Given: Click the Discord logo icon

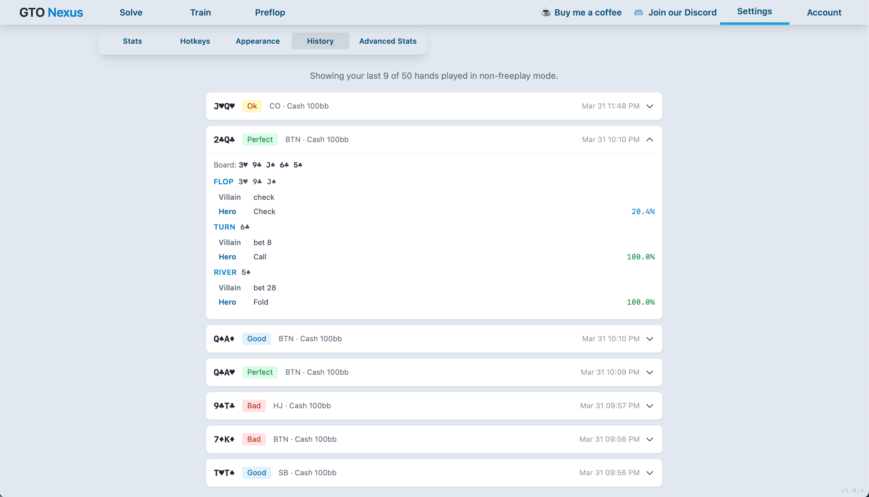Looking at the screenshot, I should (x=638, y=13).
